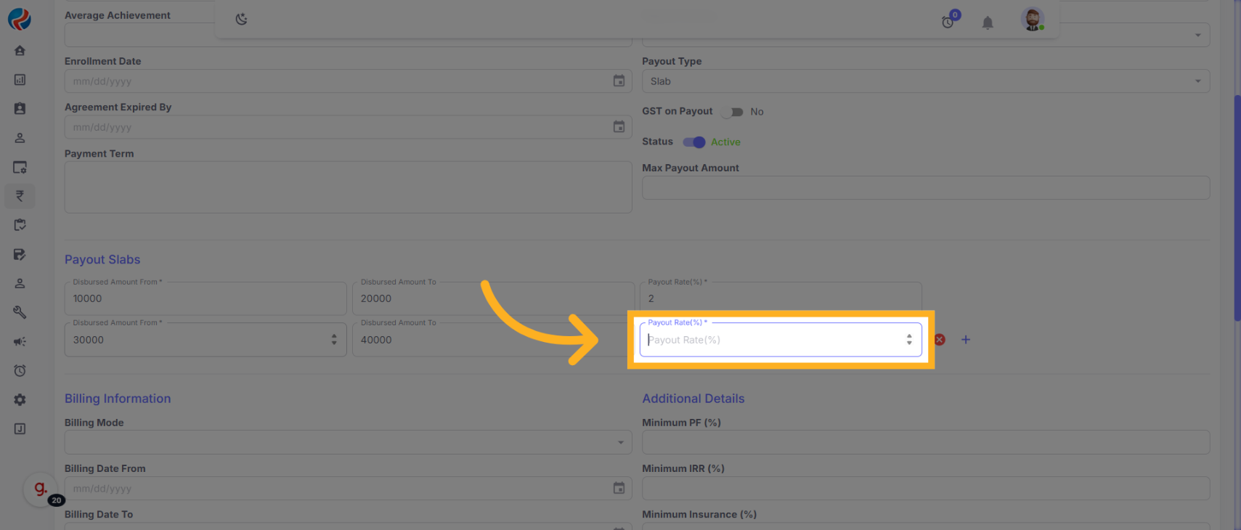The image size is (1241, 530).
Task: Open Agreement Expired By calendar picker
Action: coord(619,127)
